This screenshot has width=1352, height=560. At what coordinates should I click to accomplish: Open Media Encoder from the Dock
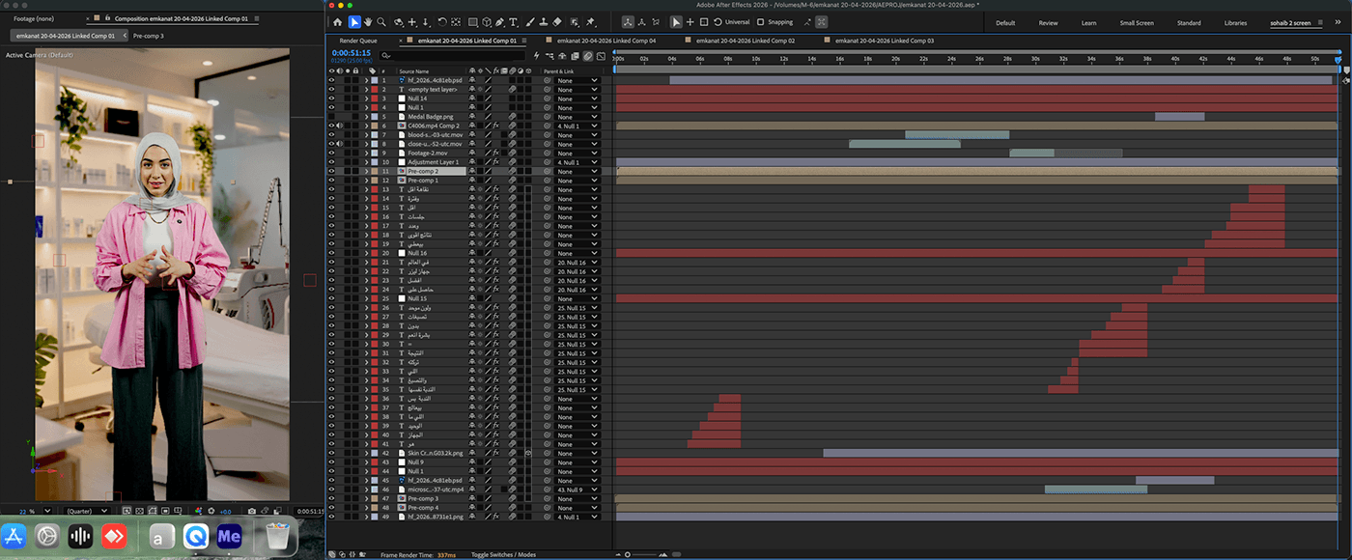point(229,536)
